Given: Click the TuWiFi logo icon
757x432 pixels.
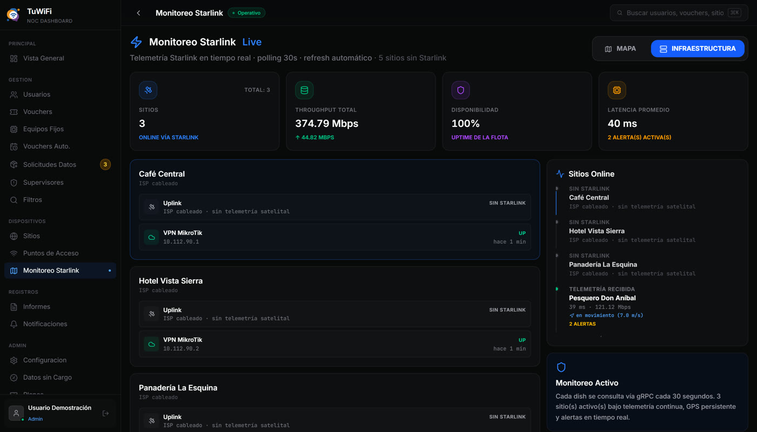Looking at the screenshot, I should tap(14, 15).
